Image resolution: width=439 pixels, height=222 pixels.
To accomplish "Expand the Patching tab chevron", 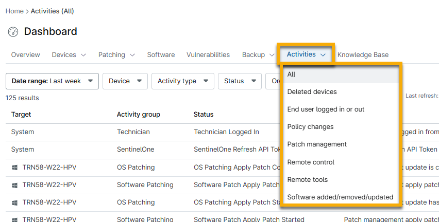I will coord(132,55).
